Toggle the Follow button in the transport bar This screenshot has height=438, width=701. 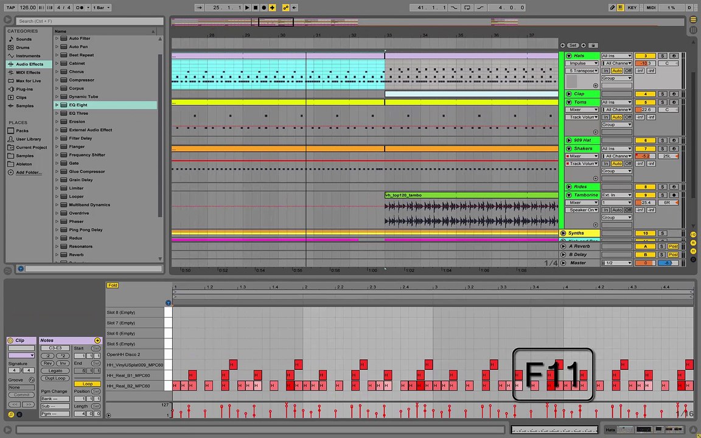click(200, 7)
